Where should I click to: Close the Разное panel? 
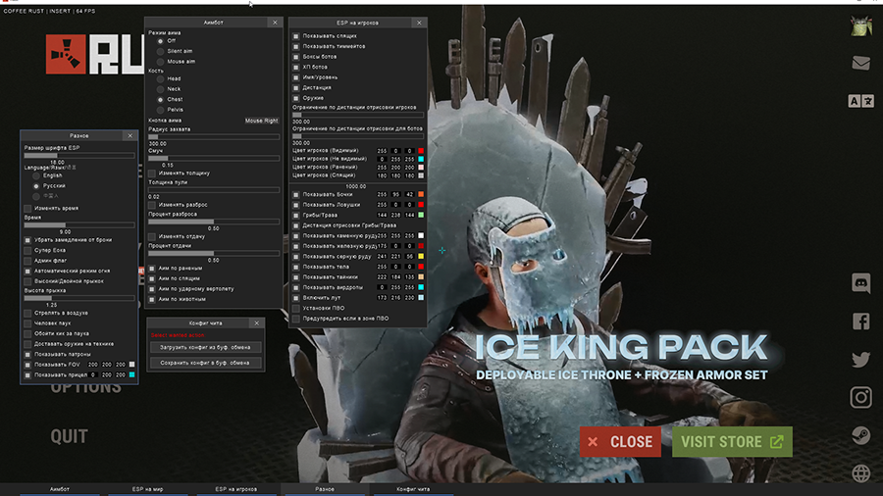pyautogui.click(x=130, y=135)
